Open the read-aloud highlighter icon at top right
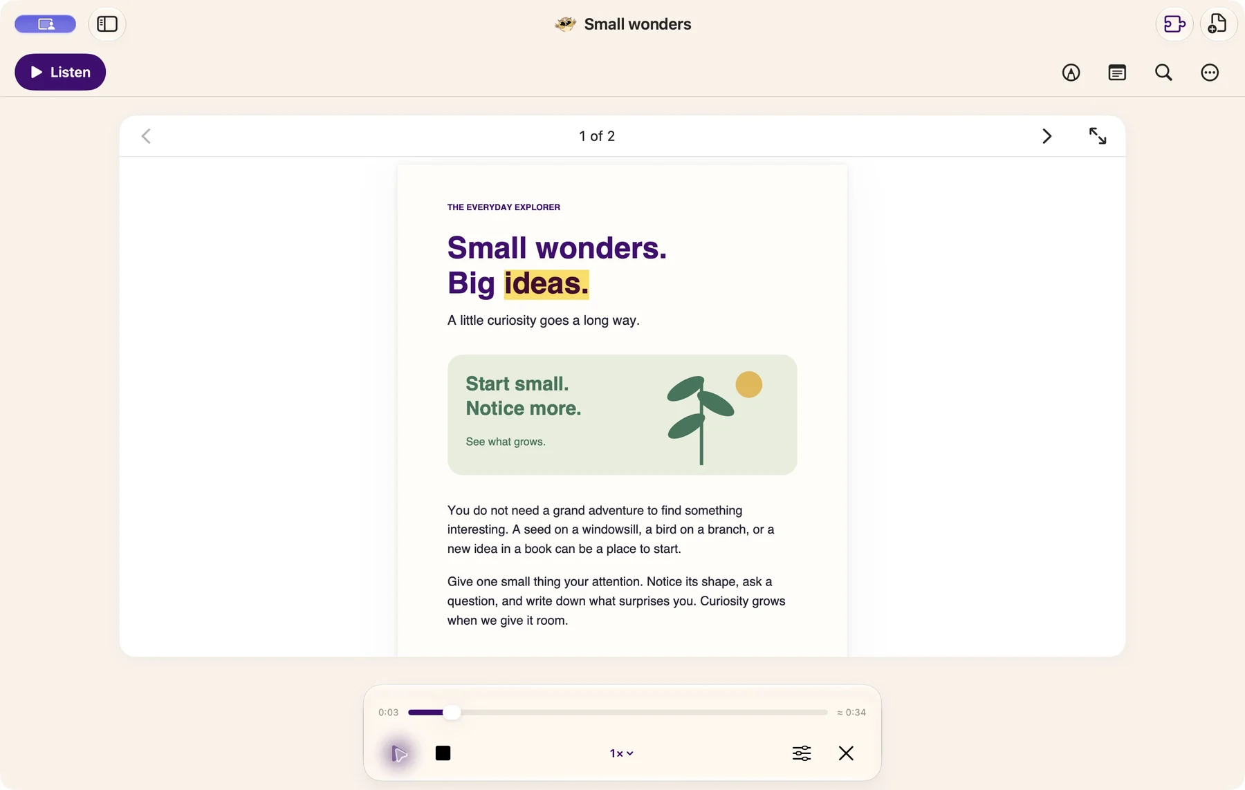Image resolution: width=1245 pixels, height=790 pixels. click(x=1071, y=73)
